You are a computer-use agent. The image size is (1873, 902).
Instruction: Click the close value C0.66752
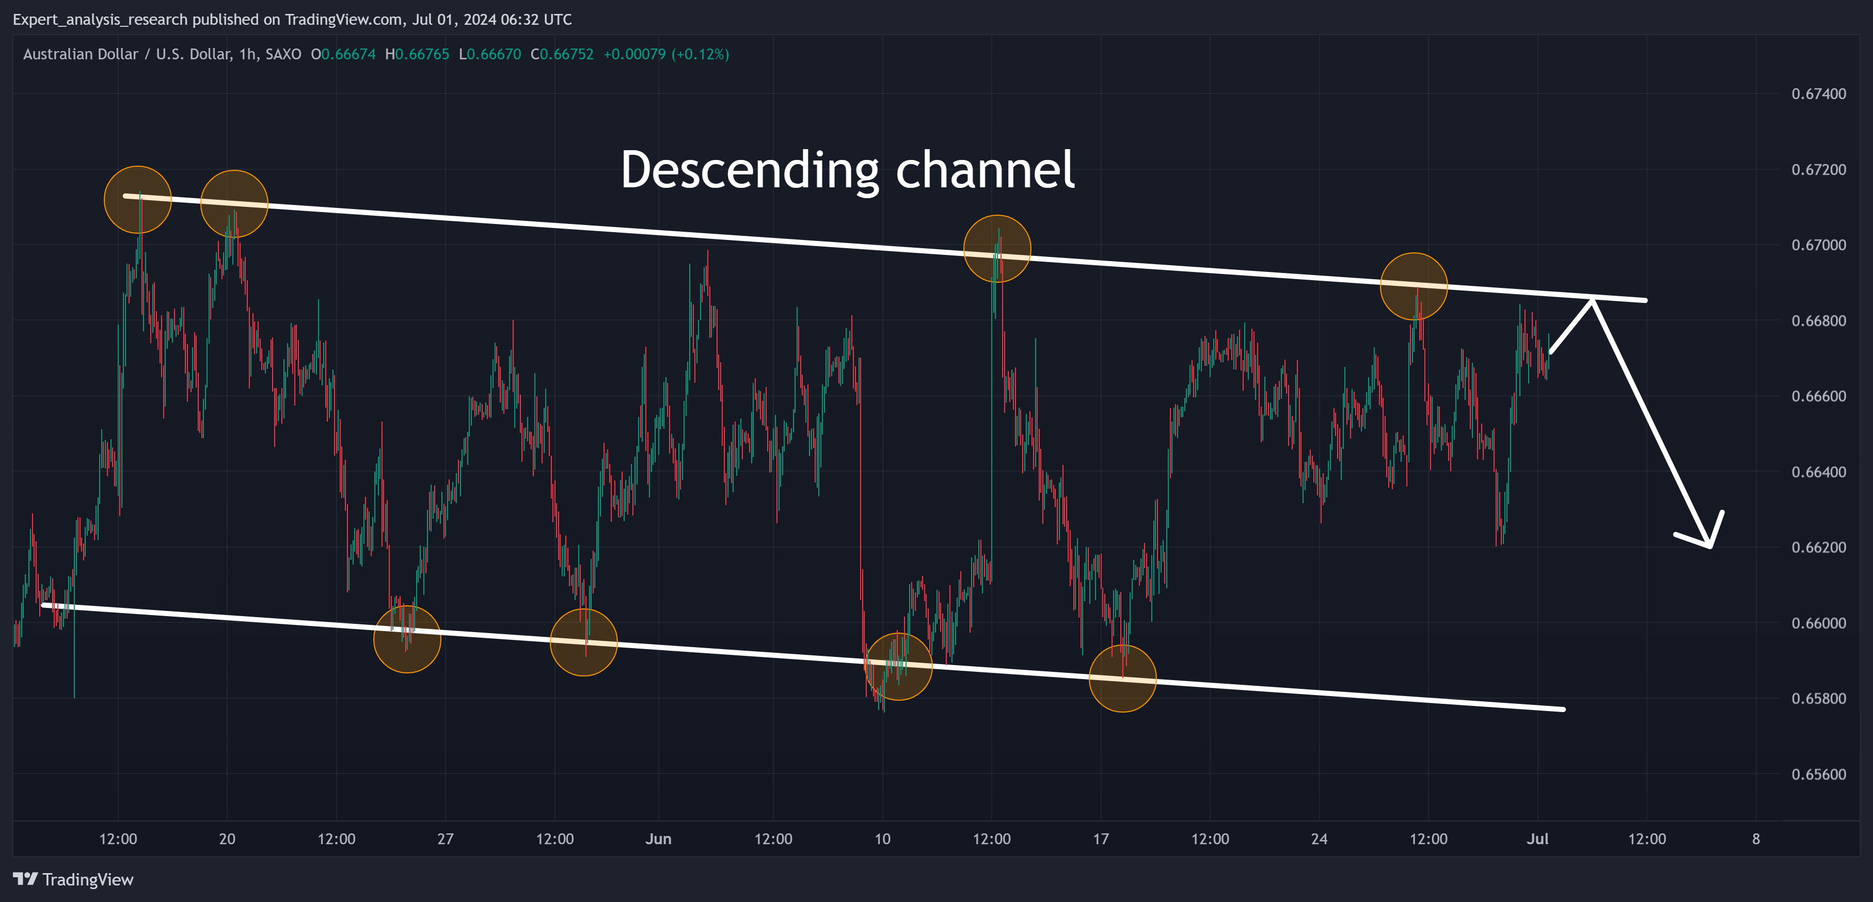(x=562, y=55)
